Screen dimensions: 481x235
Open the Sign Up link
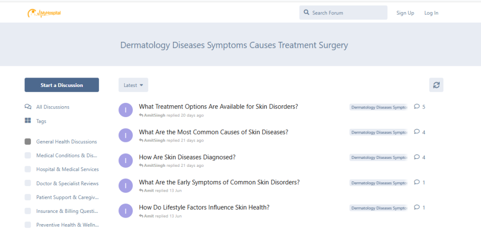tap(405, 13)
